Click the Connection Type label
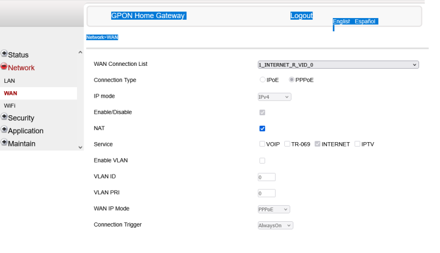The width and height of the screenshot is (440, 253). [115, 80]
